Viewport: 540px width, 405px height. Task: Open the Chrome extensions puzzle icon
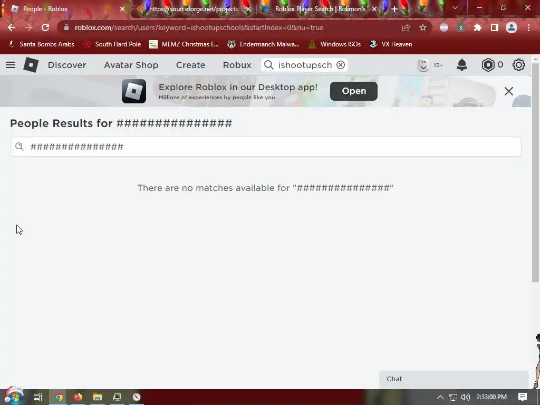[478, 27]
